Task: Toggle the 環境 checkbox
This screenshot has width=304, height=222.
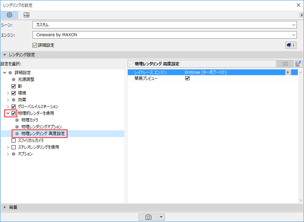Action: [14, 93]
